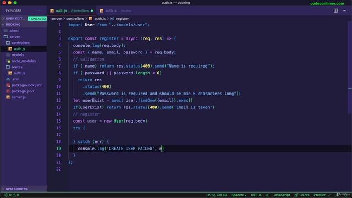Click the client folder icon
This screenshot has width=352, height=198.
[x=6, y=31]
